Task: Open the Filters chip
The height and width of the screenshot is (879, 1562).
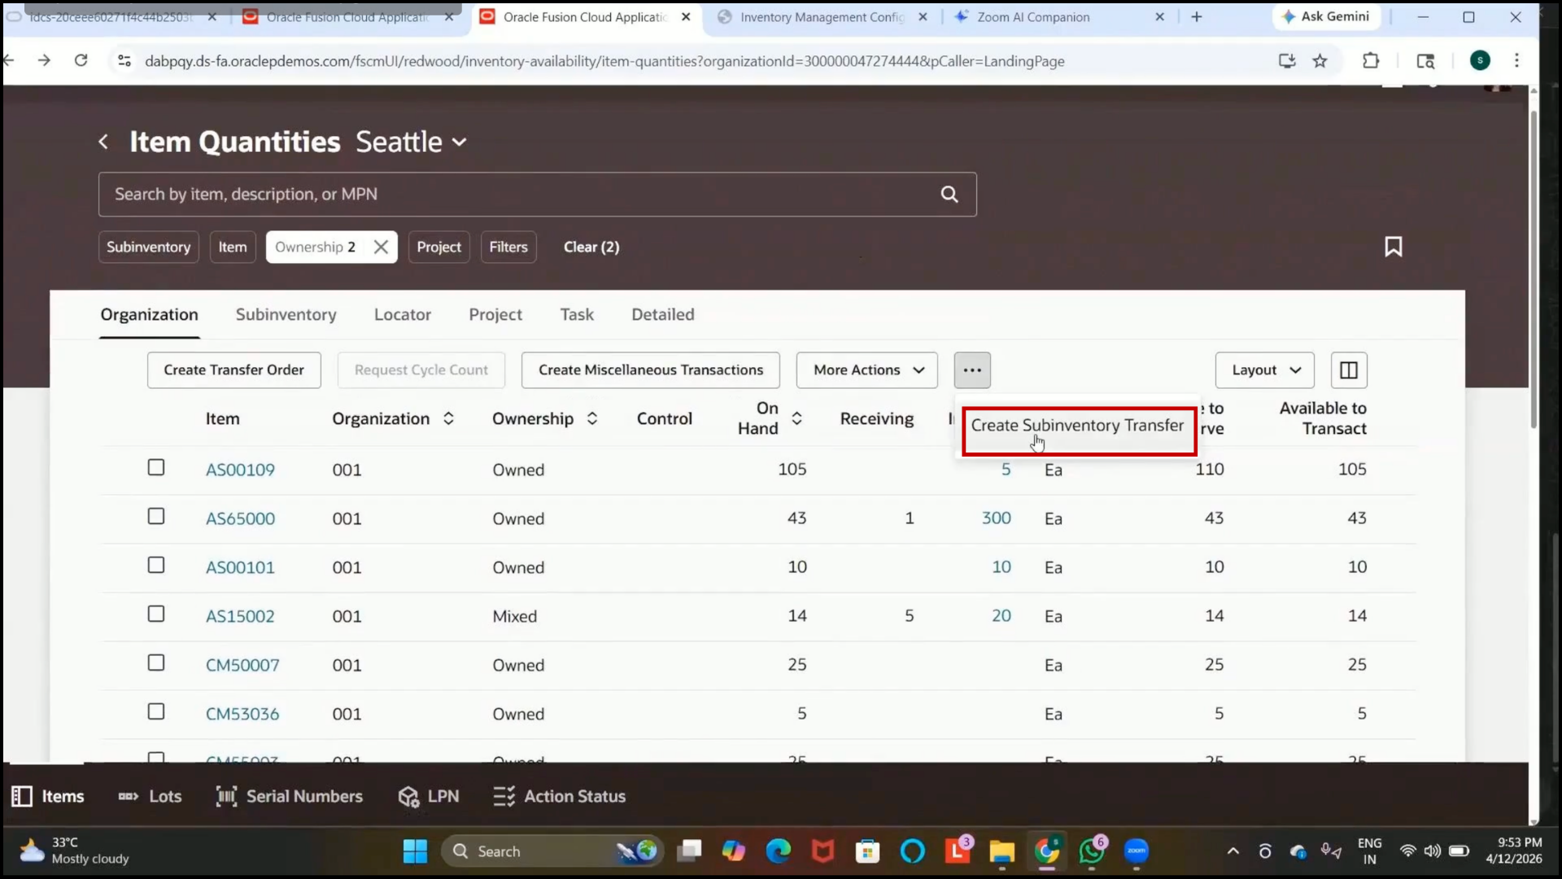Action: (x=508, y=247)
